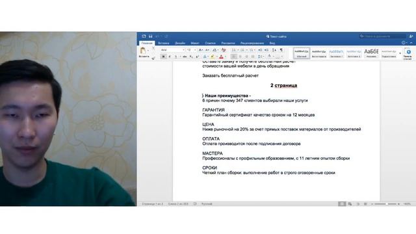The width and height of the screenshot is (416, 234).
Task: Click the numbered list icon
Action: click(242, 50)
